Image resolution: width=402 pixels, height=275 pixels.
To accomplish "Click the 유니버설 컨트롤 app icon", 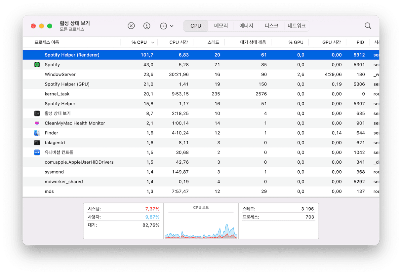I will point(37,153).
